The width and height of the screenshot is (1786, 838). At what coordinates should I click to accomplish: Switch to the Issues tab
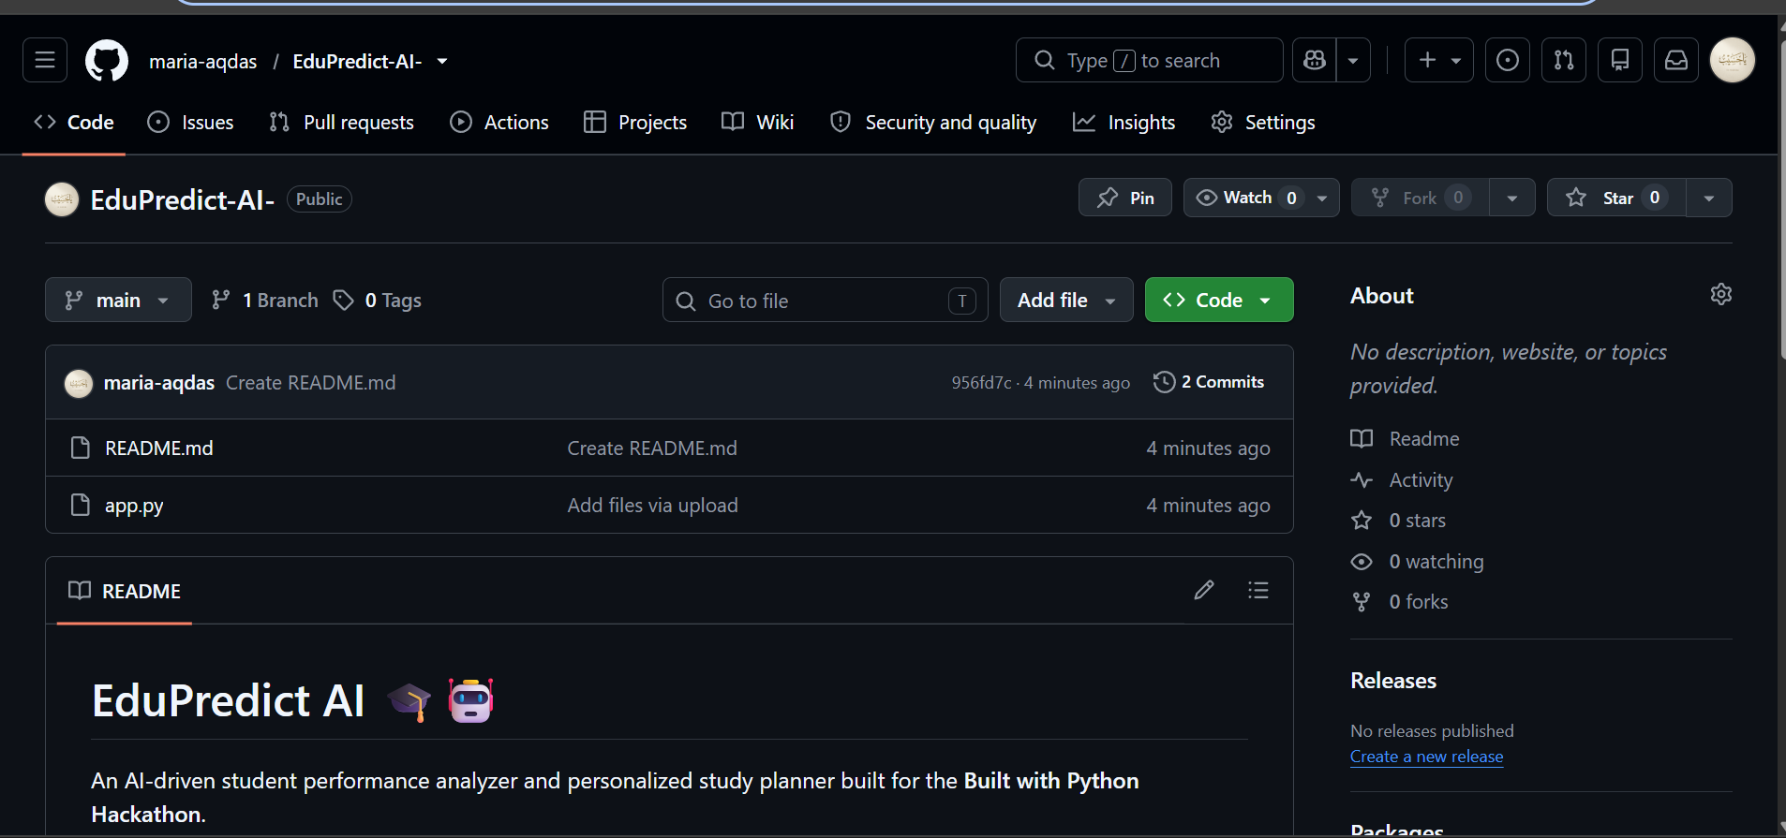191,123
